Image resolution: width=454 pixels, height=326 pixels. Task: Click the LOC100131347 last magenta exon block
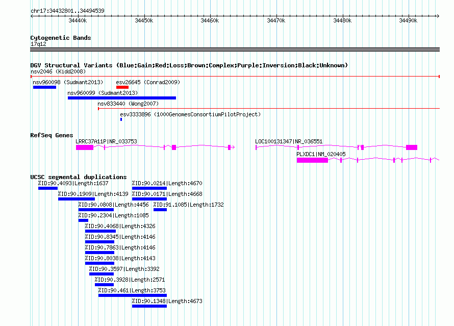(x=412, y=147)
